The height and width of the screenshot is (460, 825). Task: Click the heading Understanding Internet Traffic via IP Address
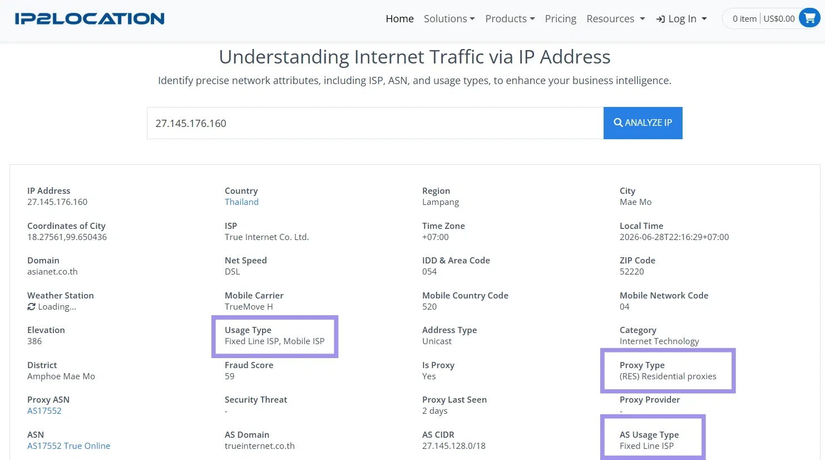[414, 57]
